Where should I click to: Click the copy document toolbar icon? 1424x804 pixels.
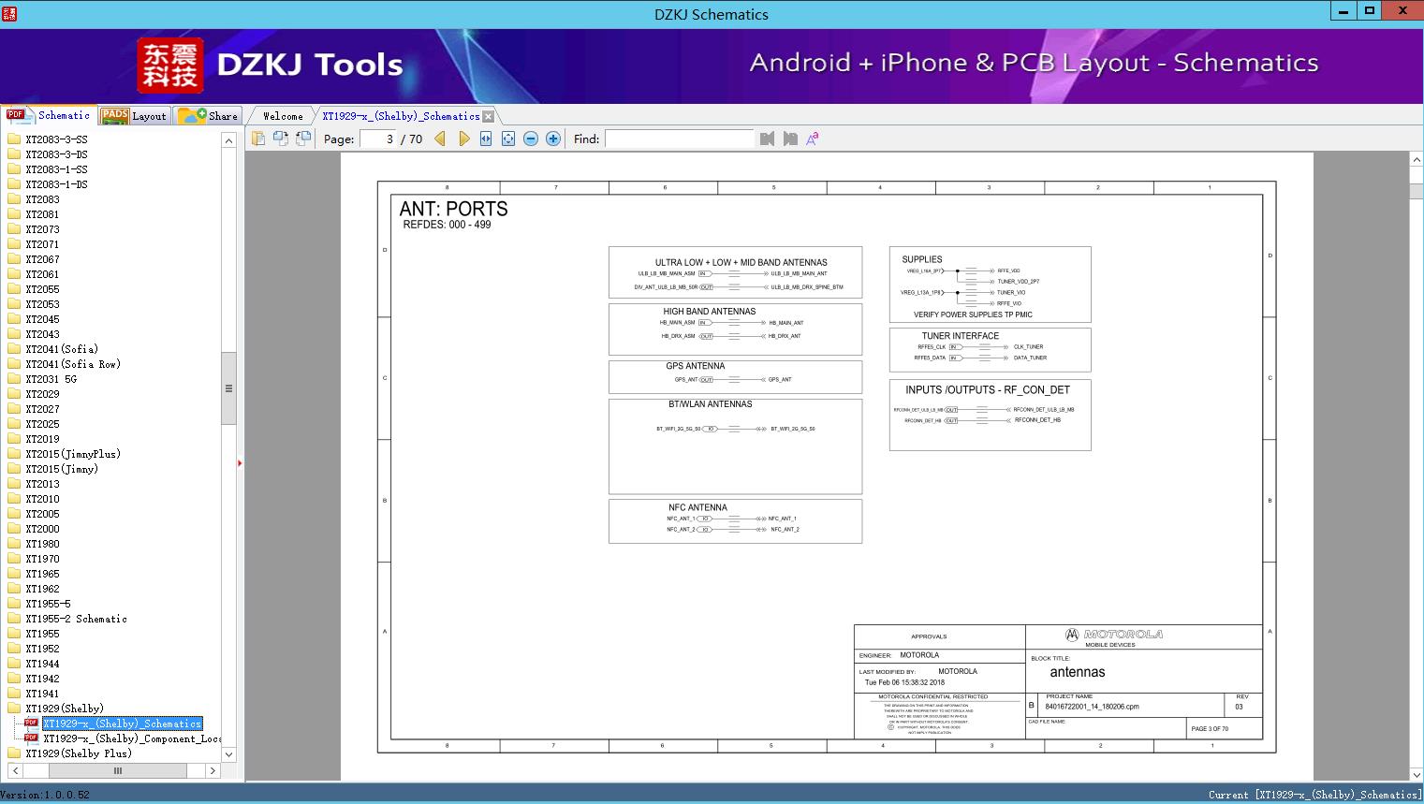[x=257, y=139]
